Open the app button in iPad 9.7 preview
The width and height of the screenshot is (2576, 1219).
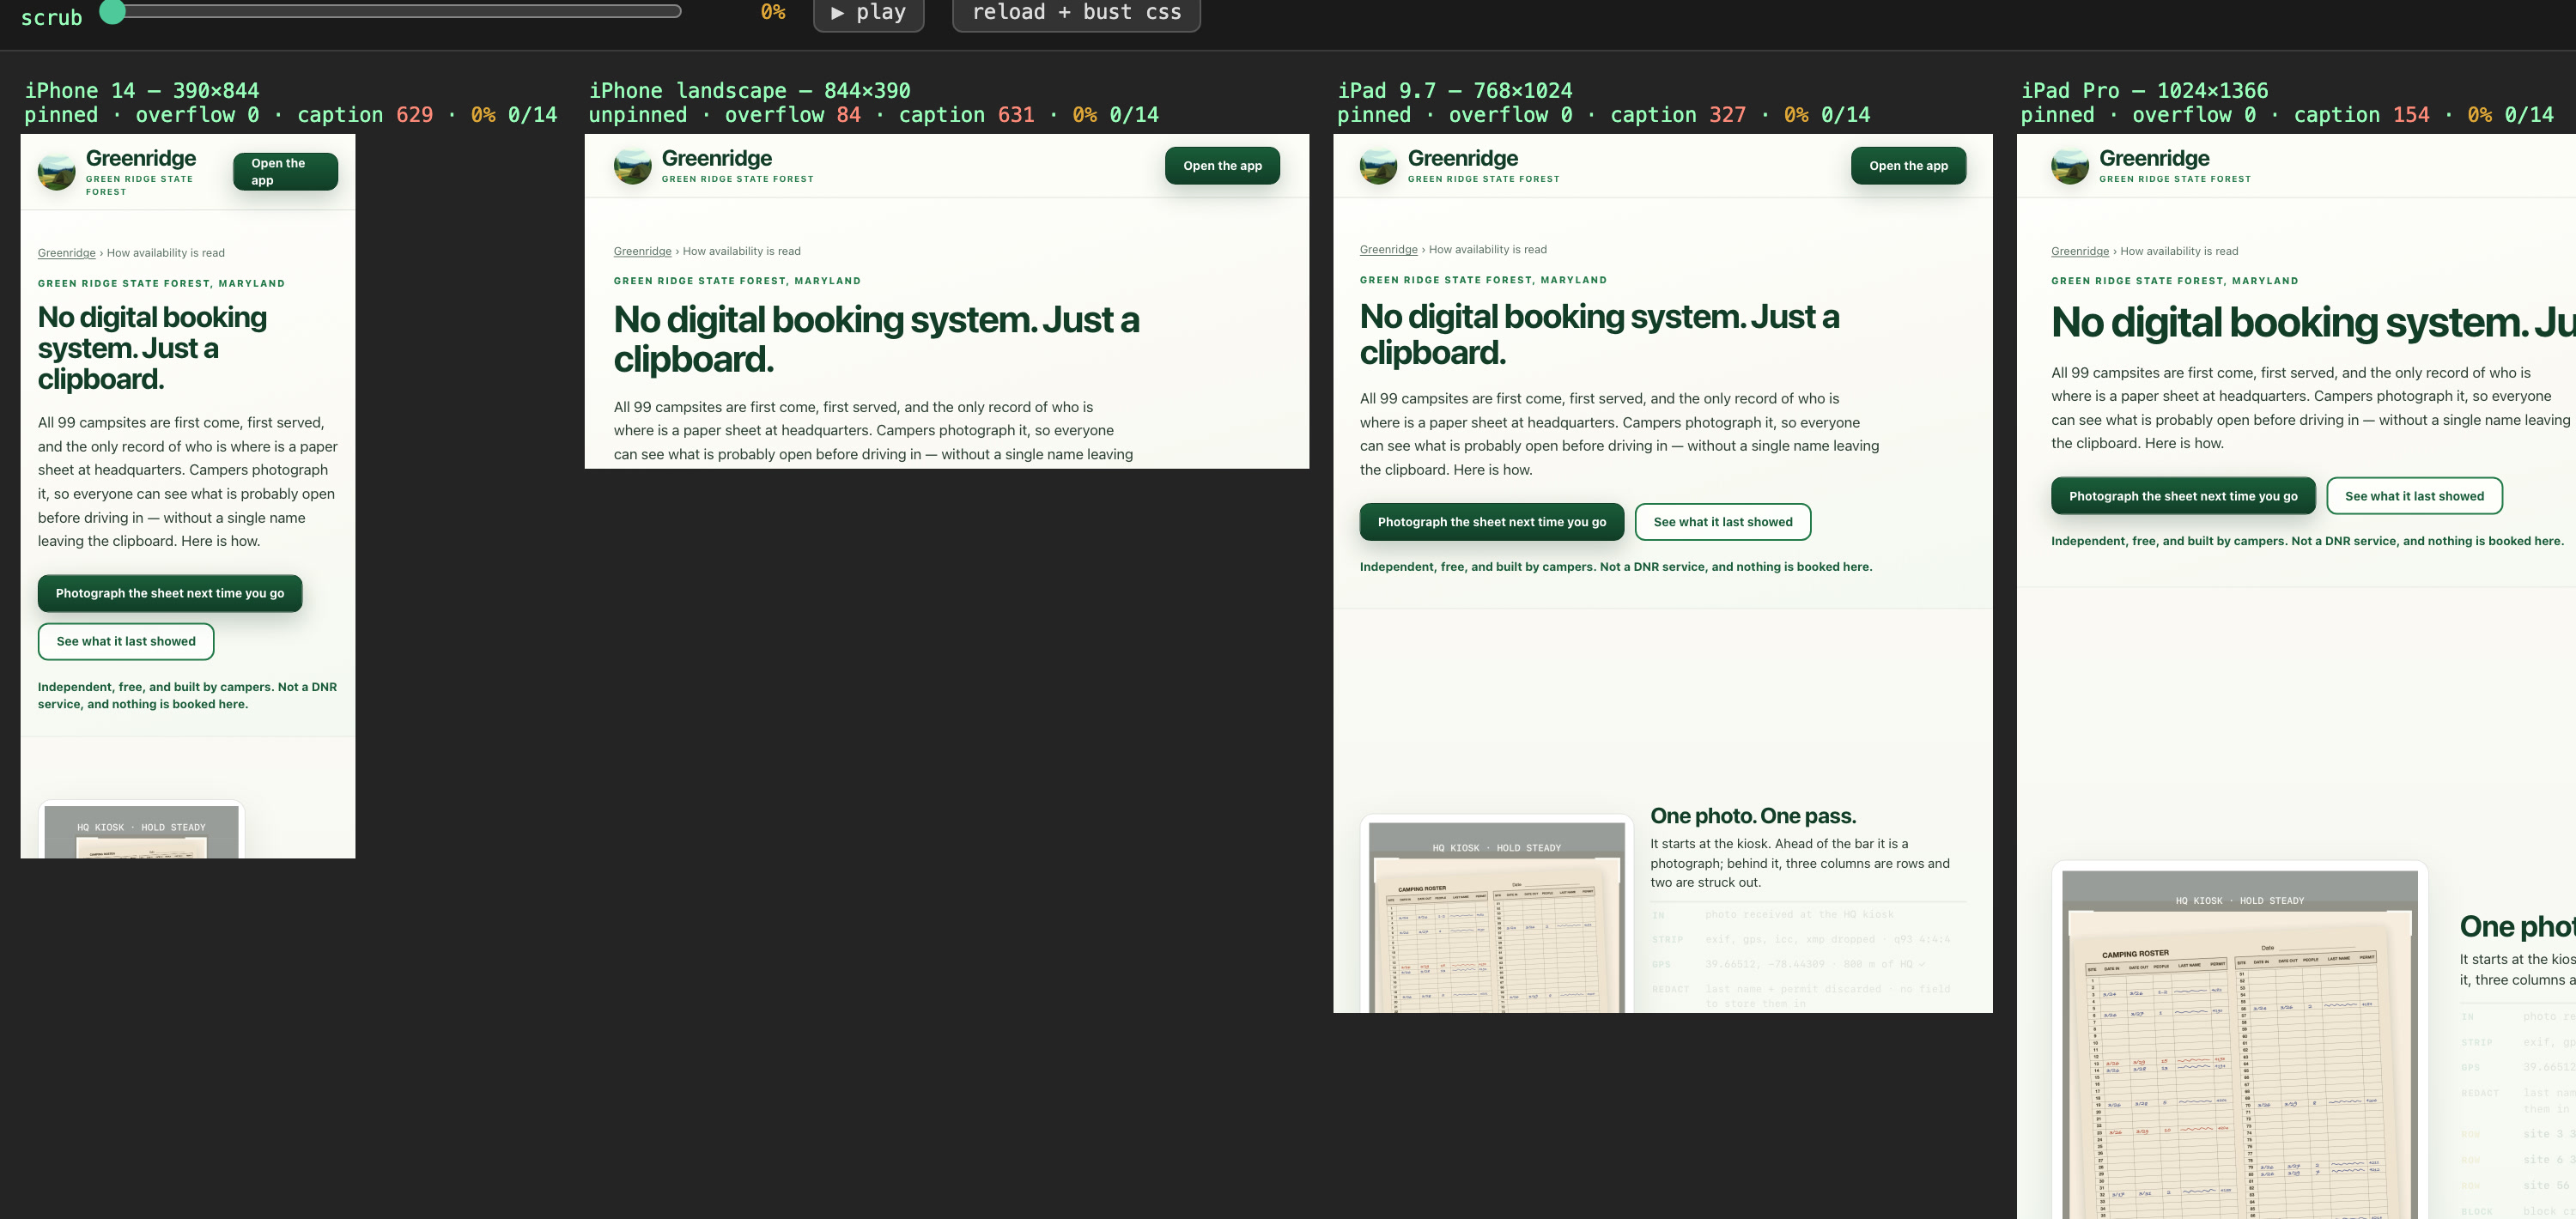1908,166
